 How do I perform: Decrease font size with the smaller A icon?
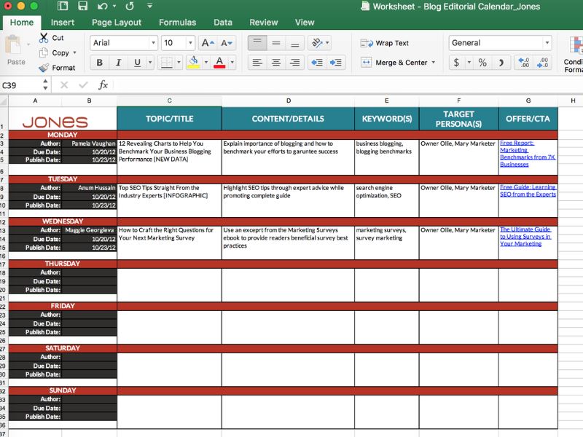tap(226, 43)
